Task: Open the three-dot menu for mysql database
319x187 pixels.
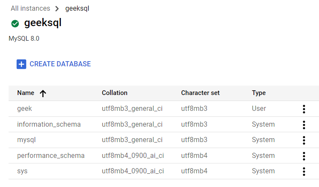Action: click(x=304, y=140)
